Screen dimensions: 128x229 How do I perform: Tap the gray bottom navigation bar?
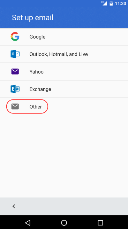click(64, 206)
